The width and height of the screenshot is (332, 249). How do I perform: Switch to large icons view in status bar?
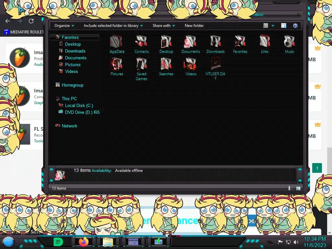tap(298, 188)
